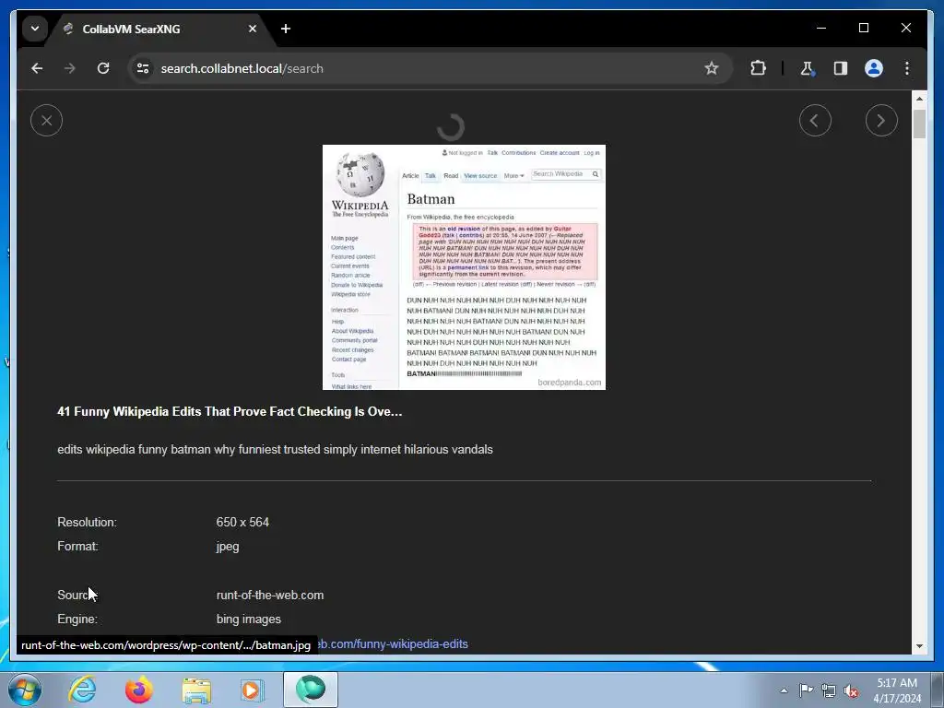Viewport: 944px width, 708px height.
Task: Close the CollabVM SearXNG tab
Action: [253, 29]
